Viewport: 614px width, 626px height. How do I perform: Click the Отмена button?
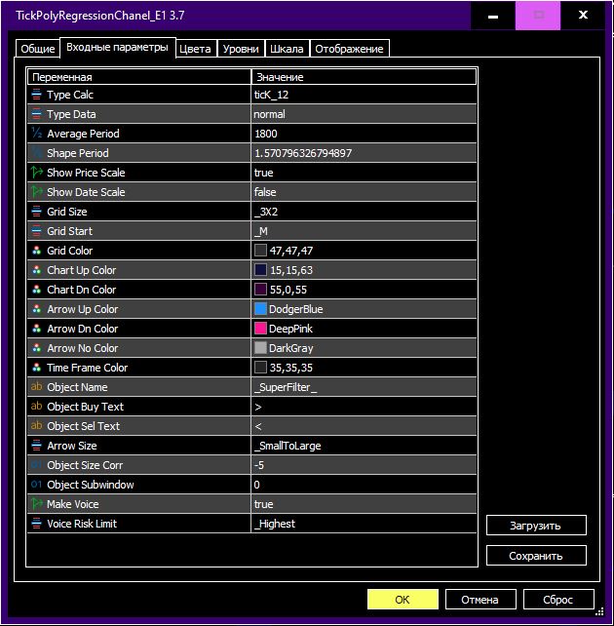point(480,600)
